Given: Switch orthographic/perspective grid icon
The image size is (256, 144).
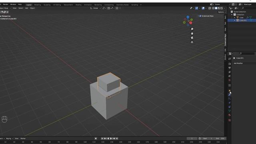Looking at the screenshot, I should [x=192, y=42].
